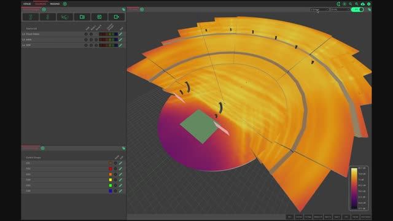
Task: Click the orange control group color swatch
Action: point(111,174)
